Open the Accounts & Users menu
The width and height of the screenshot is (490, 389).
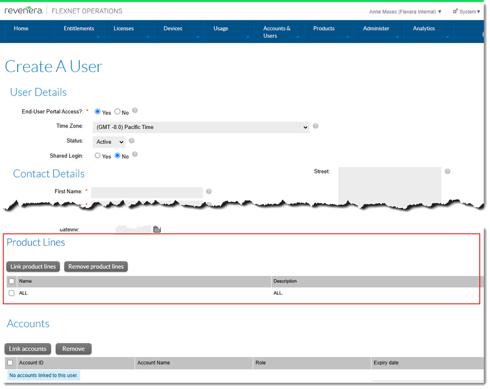[277, 32]
